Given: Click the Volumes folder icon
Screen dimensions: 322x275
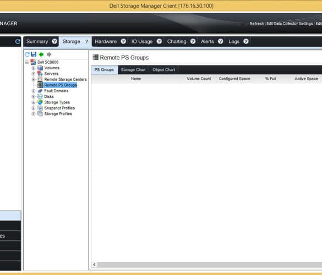Looking at the screenshot, I should 40,68.
